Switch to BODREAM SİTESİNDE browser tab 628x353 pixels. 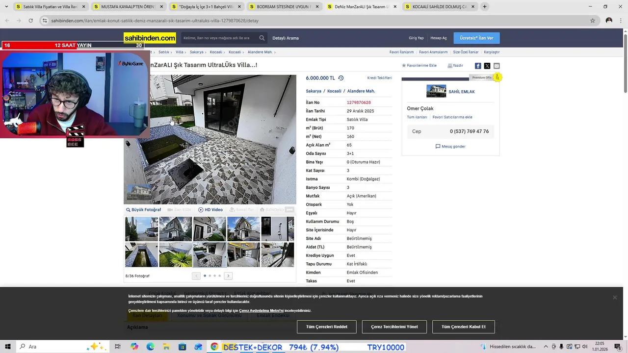point(284,7)
